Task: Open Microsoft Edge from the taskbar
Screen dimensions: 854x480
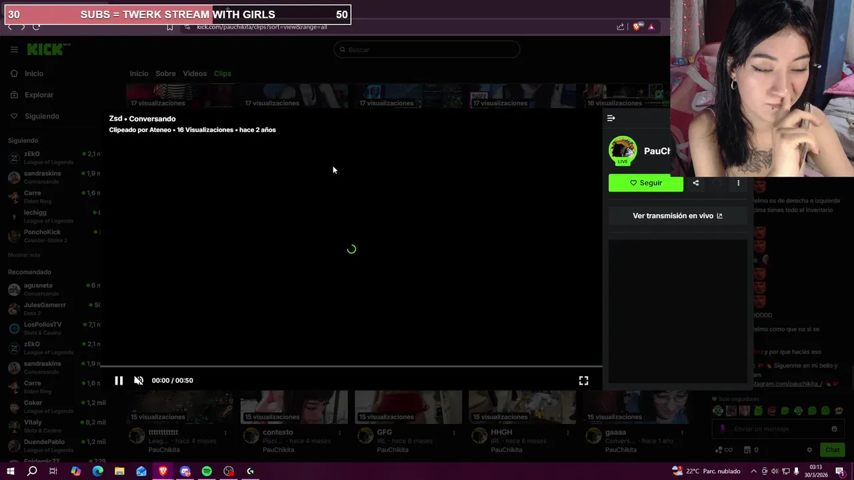Action: [97, 471]
